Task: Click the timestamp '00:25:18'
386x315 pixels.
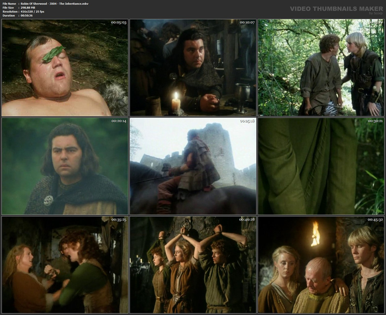Action: [247, 121]
